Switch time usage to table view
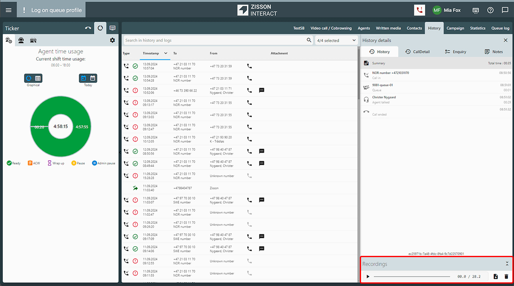 [38, 78]
